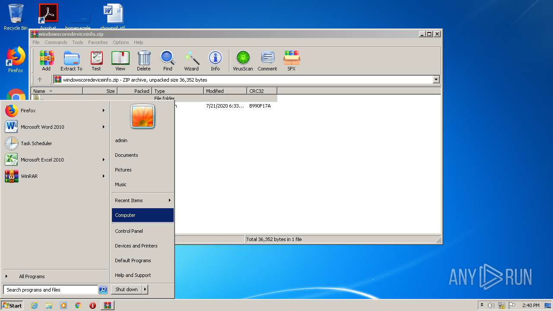Run VirusScan on the archive
This screenshot has height=311, width=553.
click(243, 60)
